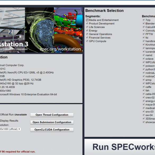This screenshot has width=155, height=155.
Task: Uncheck the WPCcfd benchmark
Action: pos(144,62)
